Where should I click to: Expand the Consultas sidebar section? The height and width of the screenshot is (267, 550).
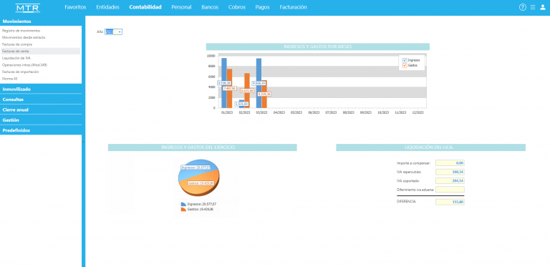click(41, 99)
